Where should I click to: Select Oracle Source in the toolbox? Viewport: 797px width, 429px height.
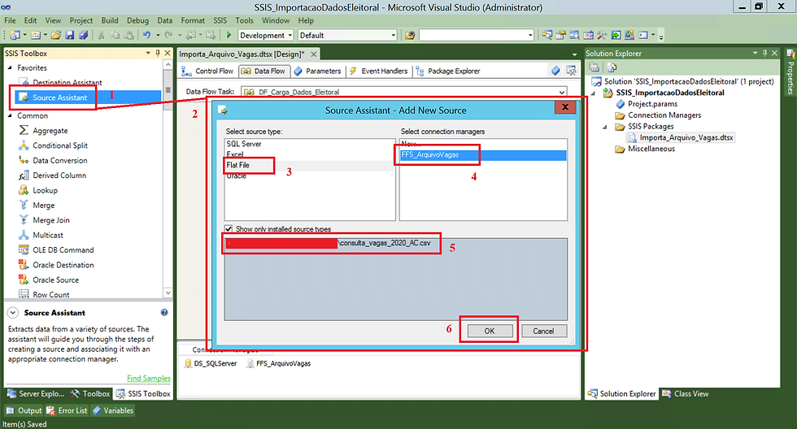coord(55,279)
